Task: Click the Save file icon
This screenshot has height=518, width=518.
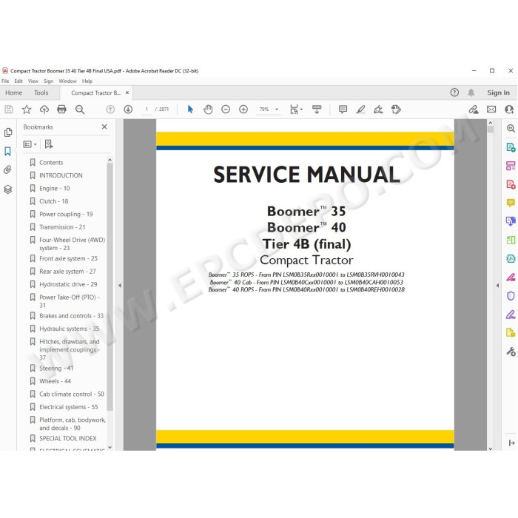Action: click(x=9, y=110)
